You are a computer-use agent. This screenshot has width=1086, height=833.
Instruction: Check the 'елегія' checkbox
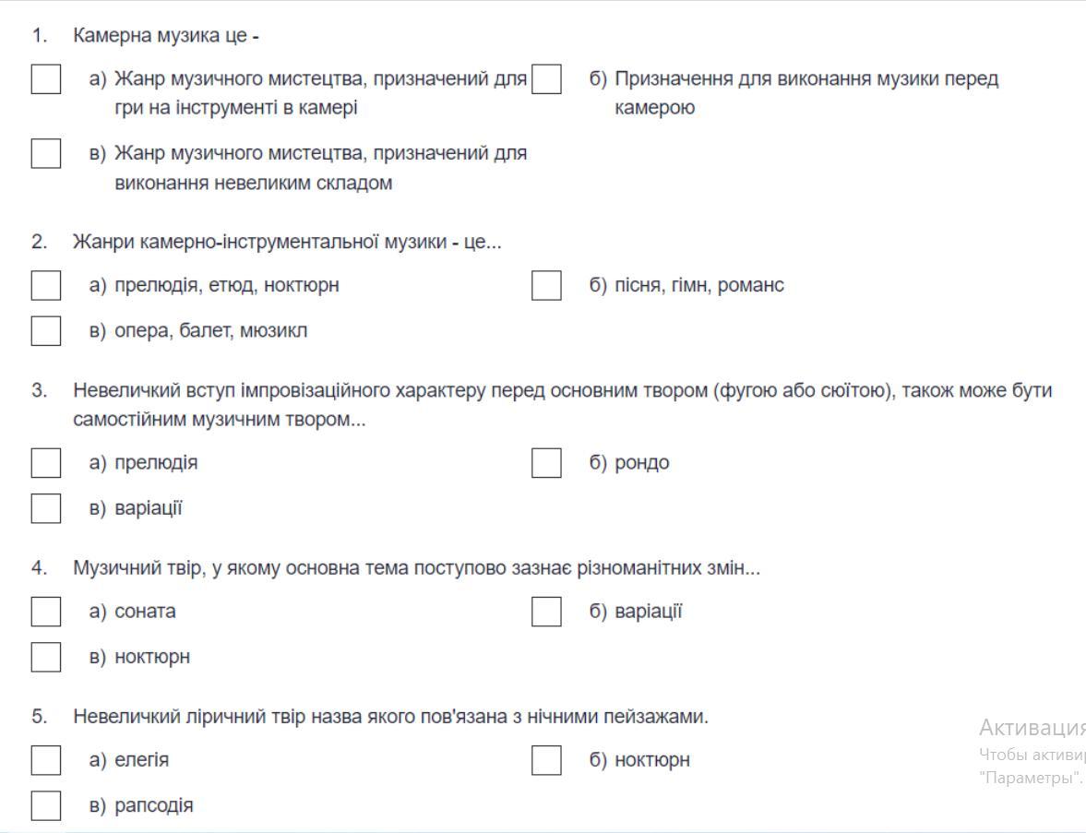coord(46,760)
